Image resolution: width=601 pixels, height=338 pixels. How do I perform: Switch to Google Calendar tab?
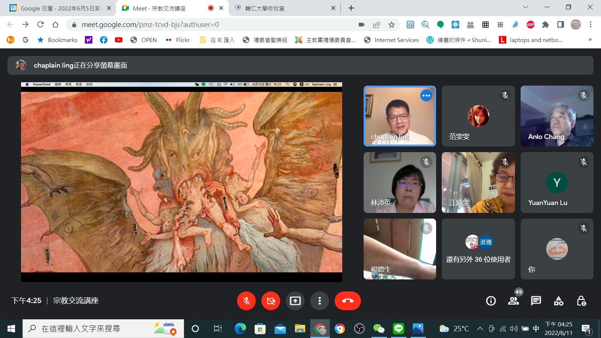click(x=60, y=8)
